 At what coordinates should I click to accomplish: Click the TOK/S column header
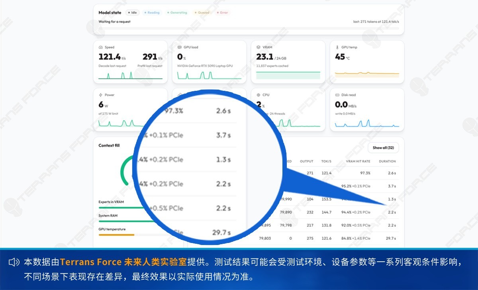327,161
